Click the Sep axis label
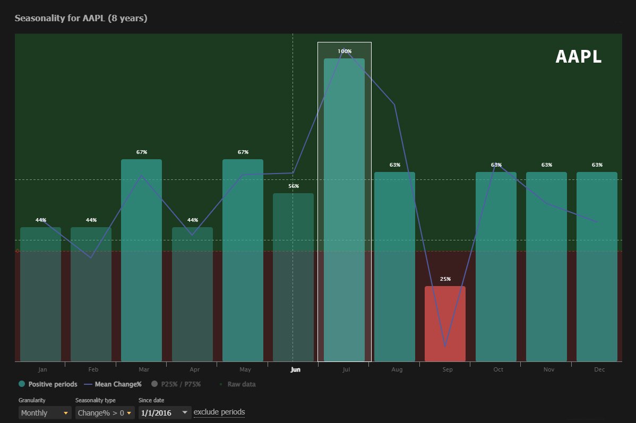The width and height of the screenshot is (636, 423). [448, 369]
